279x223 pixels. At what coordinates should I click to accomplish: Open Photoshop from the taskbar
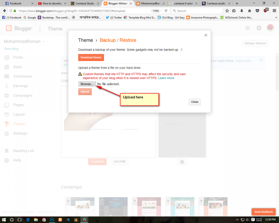coord(52,220)
